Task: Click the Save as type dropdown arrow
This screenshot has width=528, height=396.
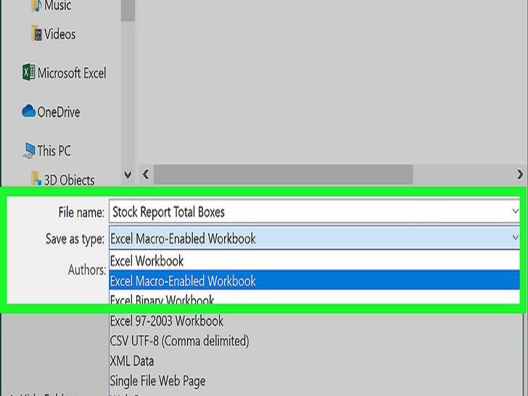Action: coord(515,238)
